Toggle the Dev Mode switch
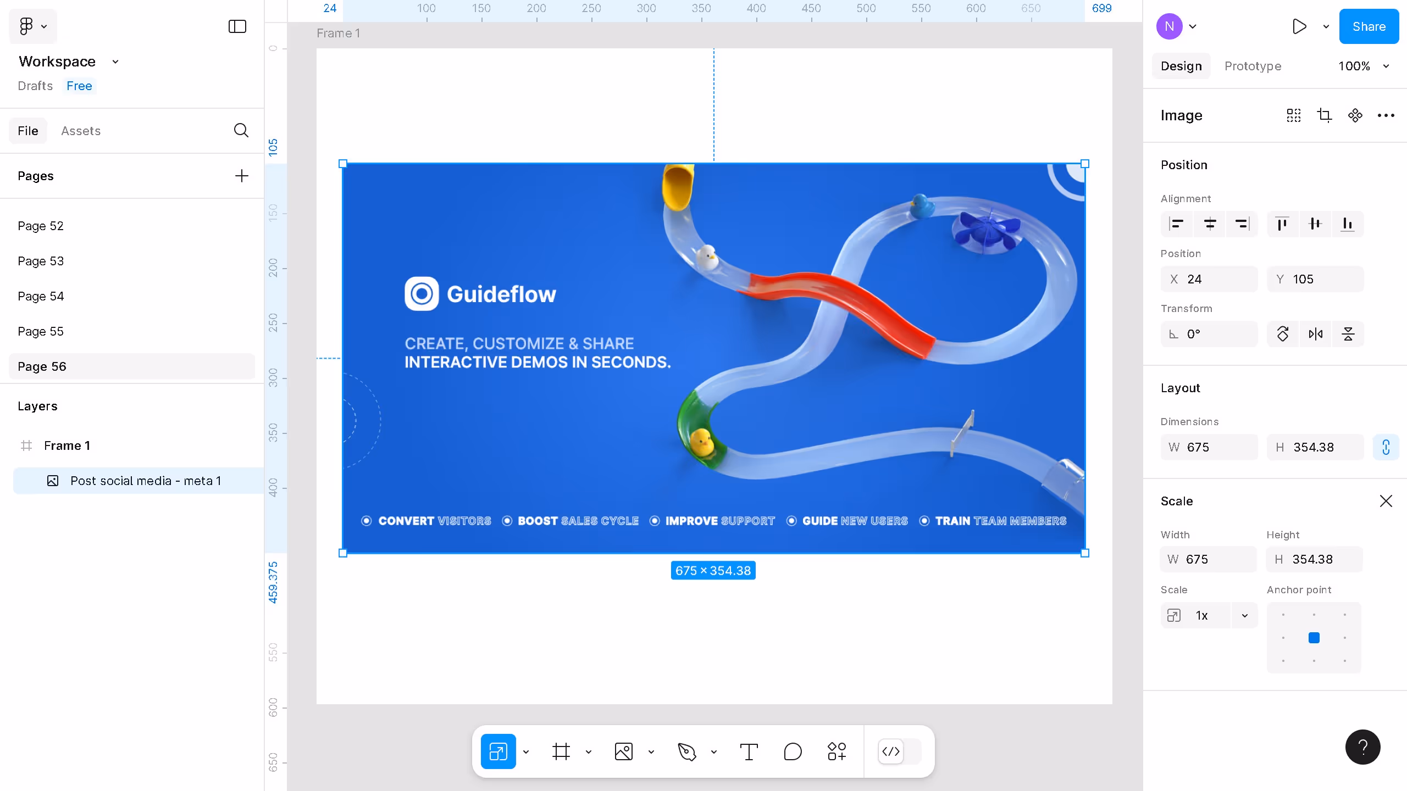 [x=899, y=751]
